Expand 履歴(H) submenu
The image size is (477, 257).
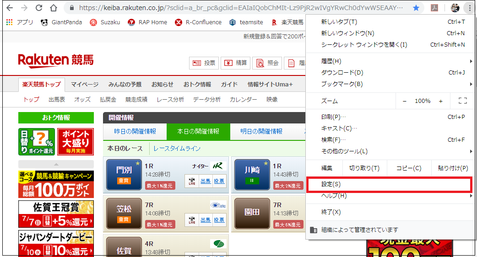coord(390,61)
